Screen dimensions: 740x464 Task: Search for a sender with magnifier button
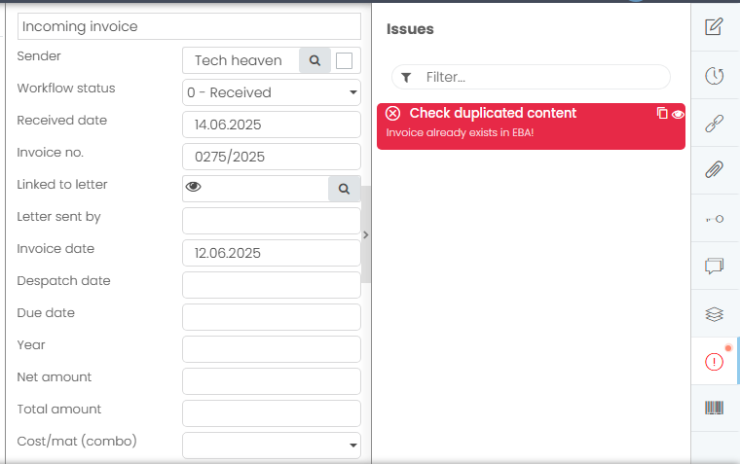pos(314,60)
